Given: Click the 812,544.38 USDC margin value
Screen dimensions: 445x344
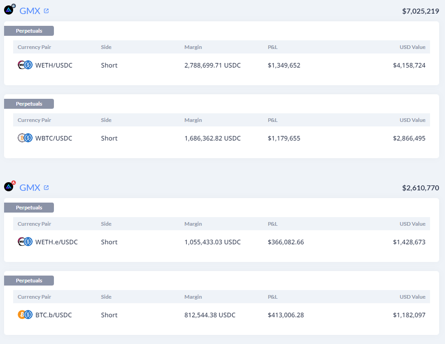Looking at the screenshot, I should coord(210,315).
